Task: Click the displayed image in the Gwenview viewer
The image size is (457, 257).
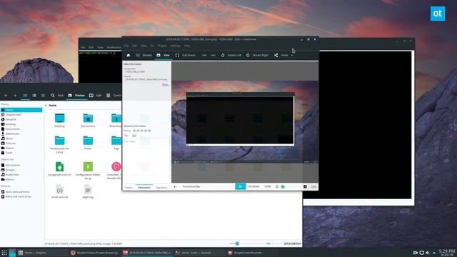Action: [245, 122]
